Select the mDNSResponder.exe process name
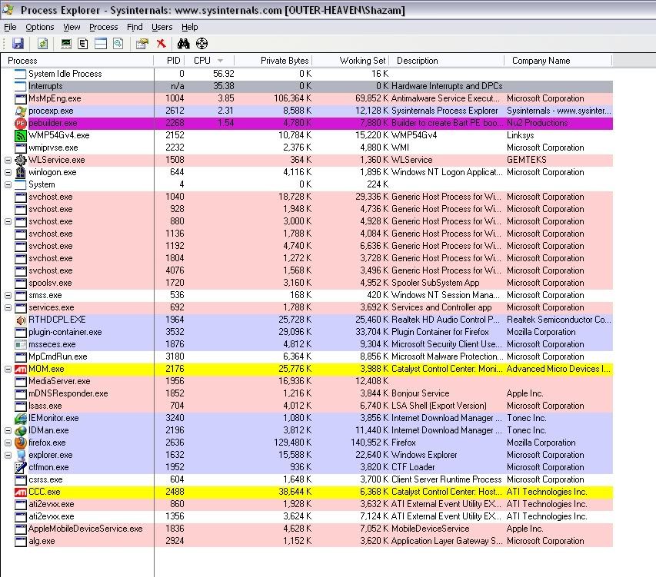656x577 pixels. [68, 393]
